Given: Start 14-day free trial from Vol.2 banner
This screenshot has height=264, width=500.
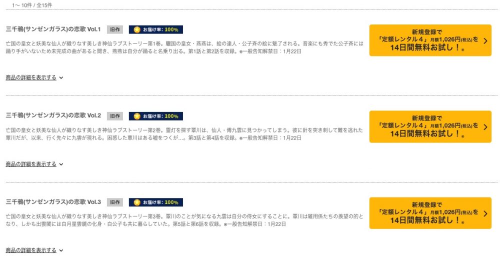Looking at the screenshot, I should 430,127.
